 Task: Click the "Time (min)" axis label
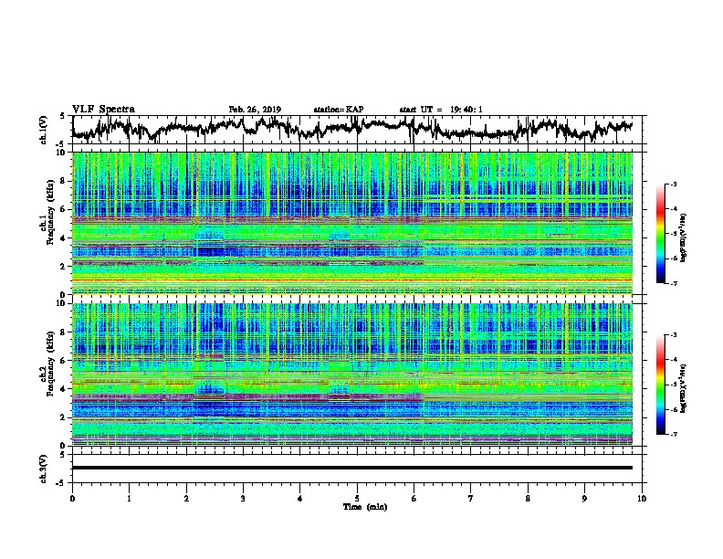pyautogui.click(x=365, y=507)
